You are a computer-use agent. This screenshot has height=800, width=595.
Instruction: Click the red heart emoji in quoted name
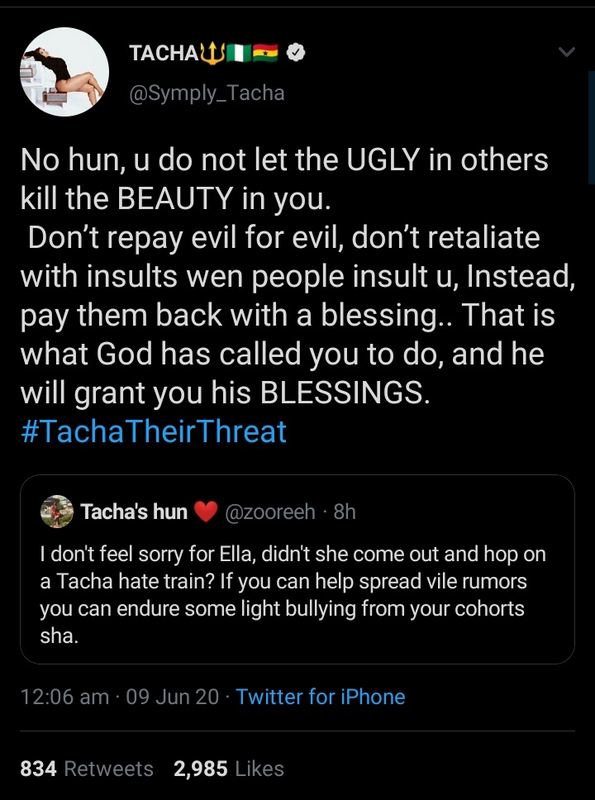(x=205, y=512)
